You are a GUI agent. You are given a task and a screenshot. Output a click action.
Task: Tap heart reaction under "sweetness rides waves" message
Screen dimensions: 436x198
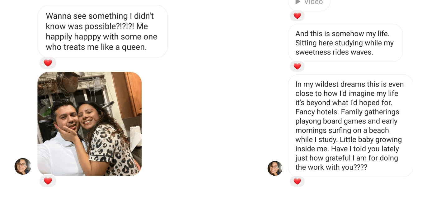[297, 66]
